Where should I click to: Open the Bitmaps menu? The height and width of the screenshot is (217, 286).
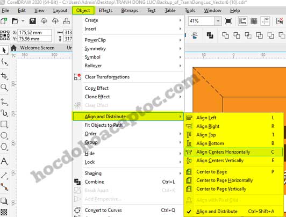pyautogui.click(x=130, y=11)
